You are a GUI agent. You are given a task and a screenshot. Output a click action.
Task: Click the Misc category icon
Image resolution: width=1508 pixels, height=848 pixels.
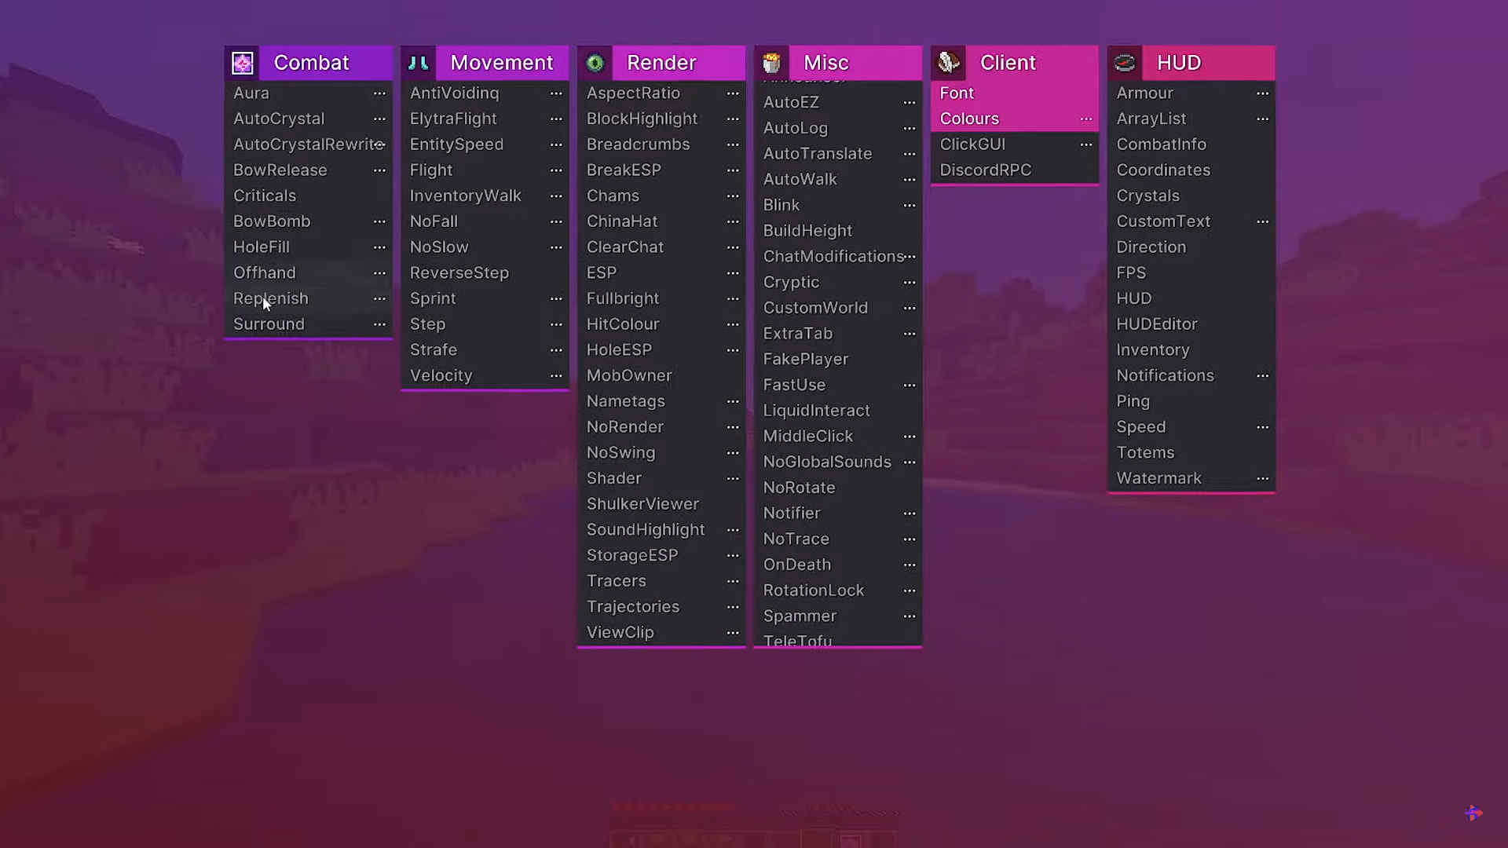pos(771,63)
